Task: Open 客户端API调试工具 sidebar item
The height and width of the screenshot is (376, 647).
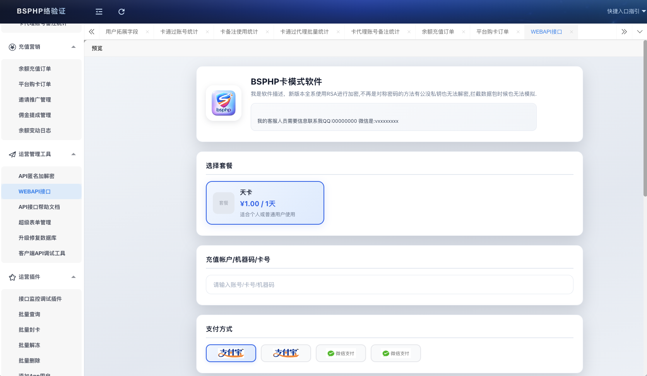Action: [41, 253]
